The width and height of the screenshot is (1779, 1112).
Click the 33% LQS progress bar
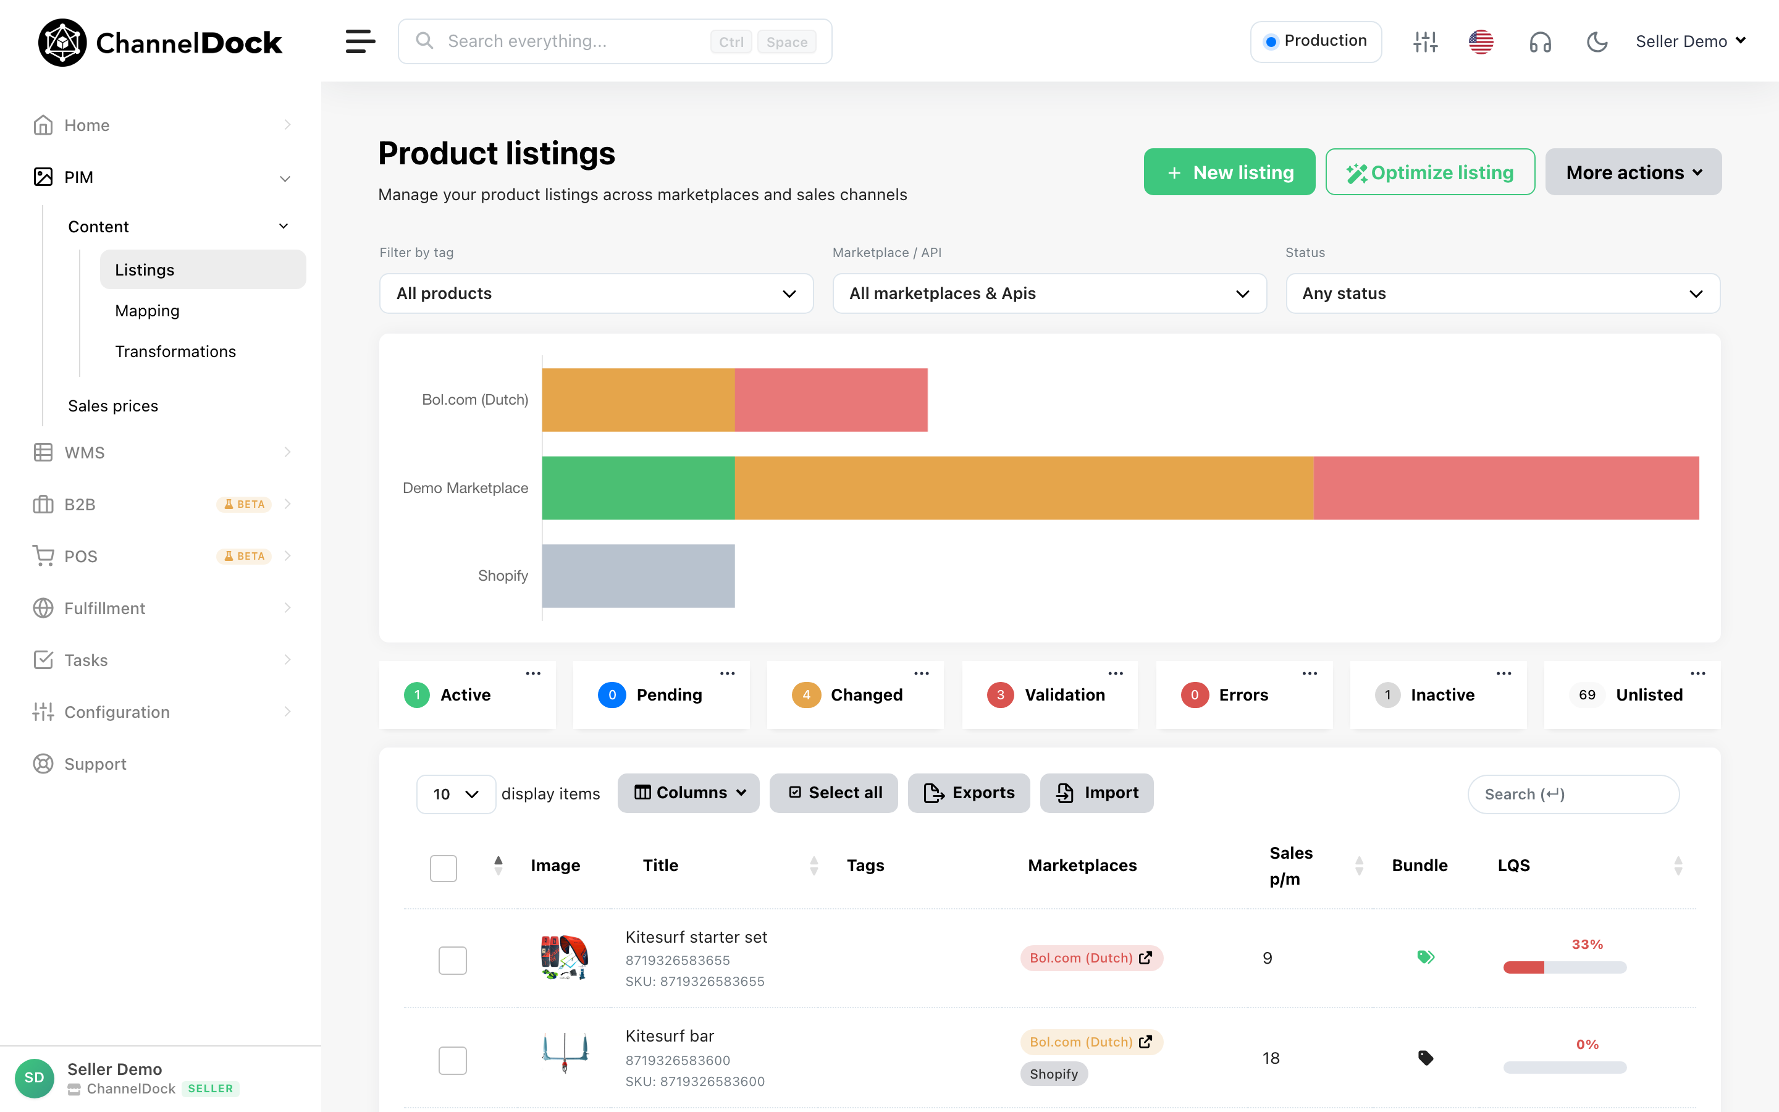[x=1564, y=967]
